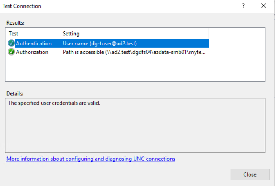Select the Authorization test row label

(32, 52)
